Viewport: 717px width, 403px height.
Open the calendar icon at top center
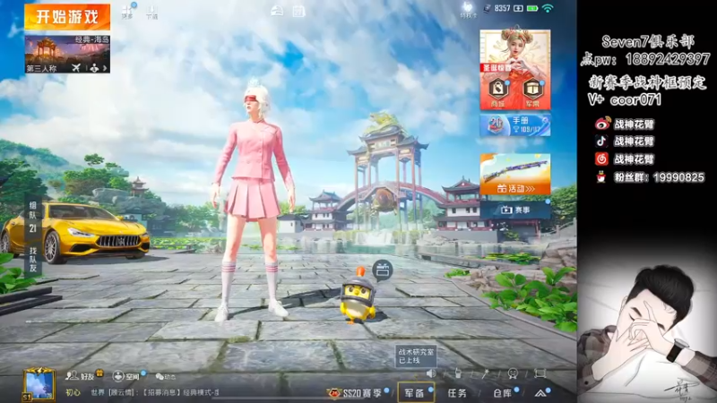[x=299, y=11]
